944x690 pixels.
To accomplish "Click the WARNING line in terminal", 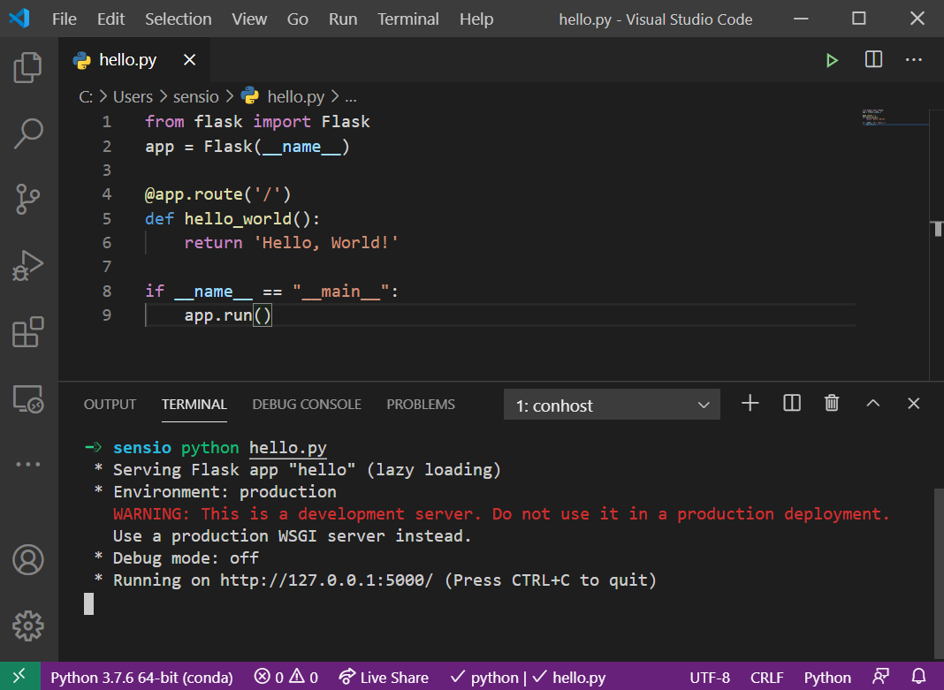I will click(501, 513).
